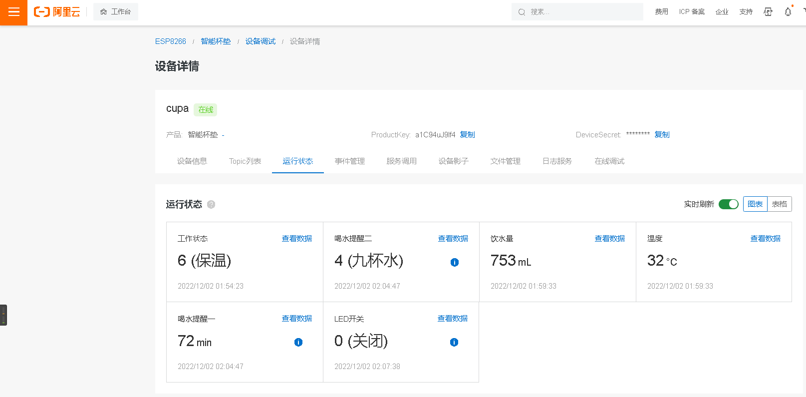Open the hamburger navigation menu

point(13,12)
